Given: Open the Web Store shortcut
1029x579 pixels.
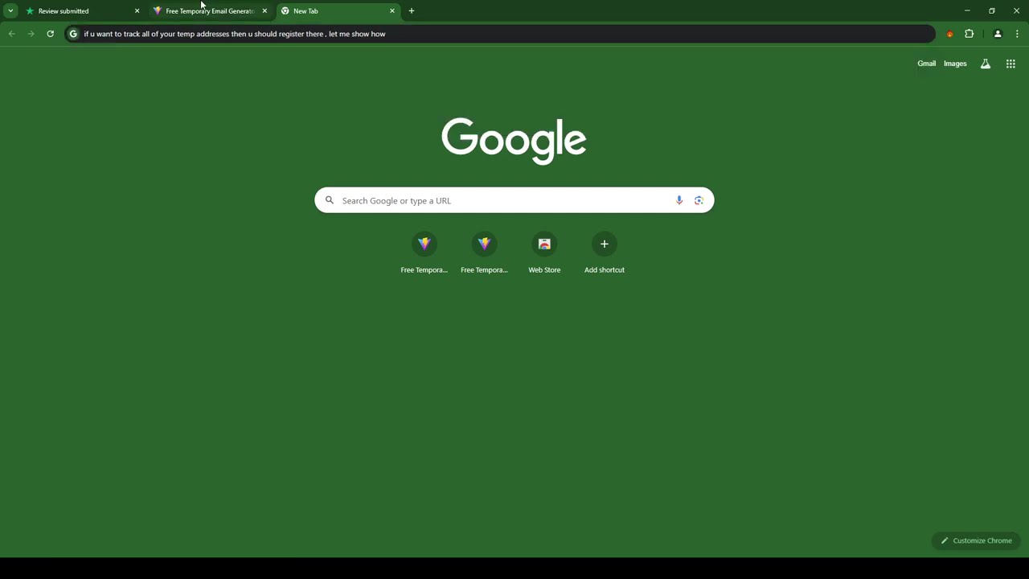Looking at the screenshot, I should 544,253.
